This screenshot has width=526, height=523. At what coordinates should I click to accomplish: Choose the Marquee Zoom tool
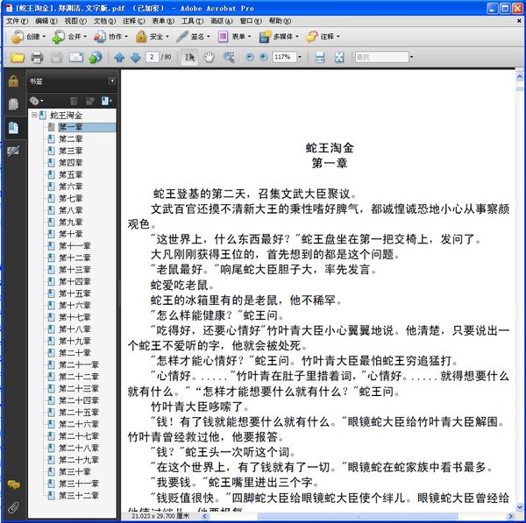coord(229,57)
